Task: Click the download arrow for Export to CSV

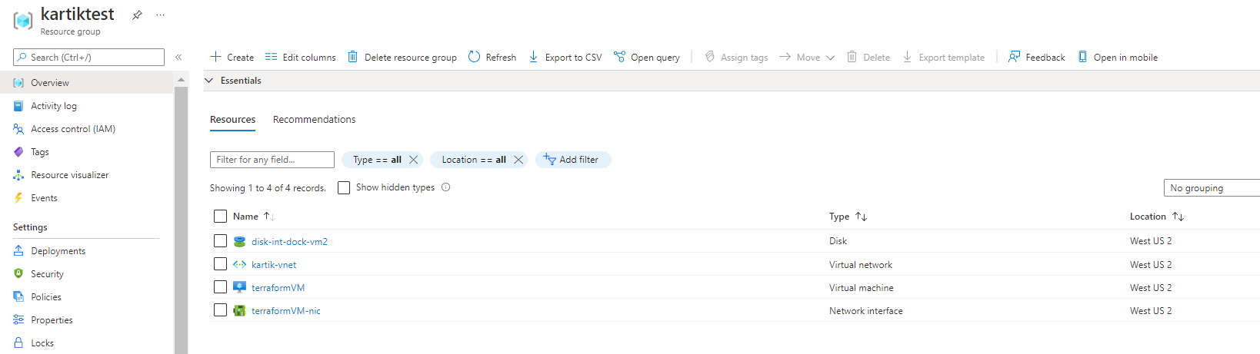Action: [533, 57]
